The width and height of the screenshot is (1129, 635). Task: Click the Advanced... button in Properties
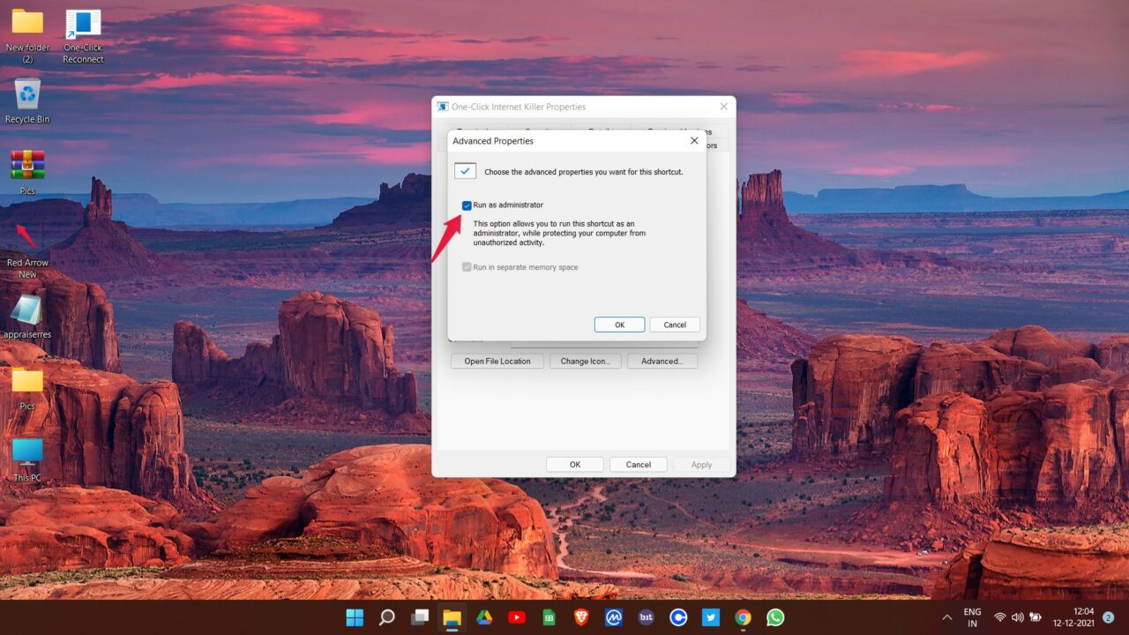coord(662,361)
